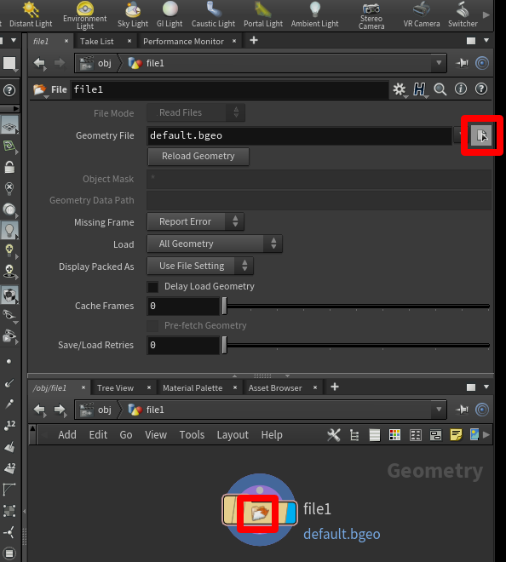Toggle the parameter pane link circle icon
The image size is (506, 562).
pyautogui.click(x=482, y=63)
